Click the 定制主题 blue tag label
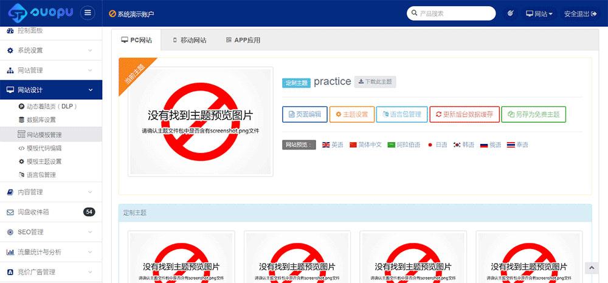Viewport: 608px width, 283px height. (296, 83)
